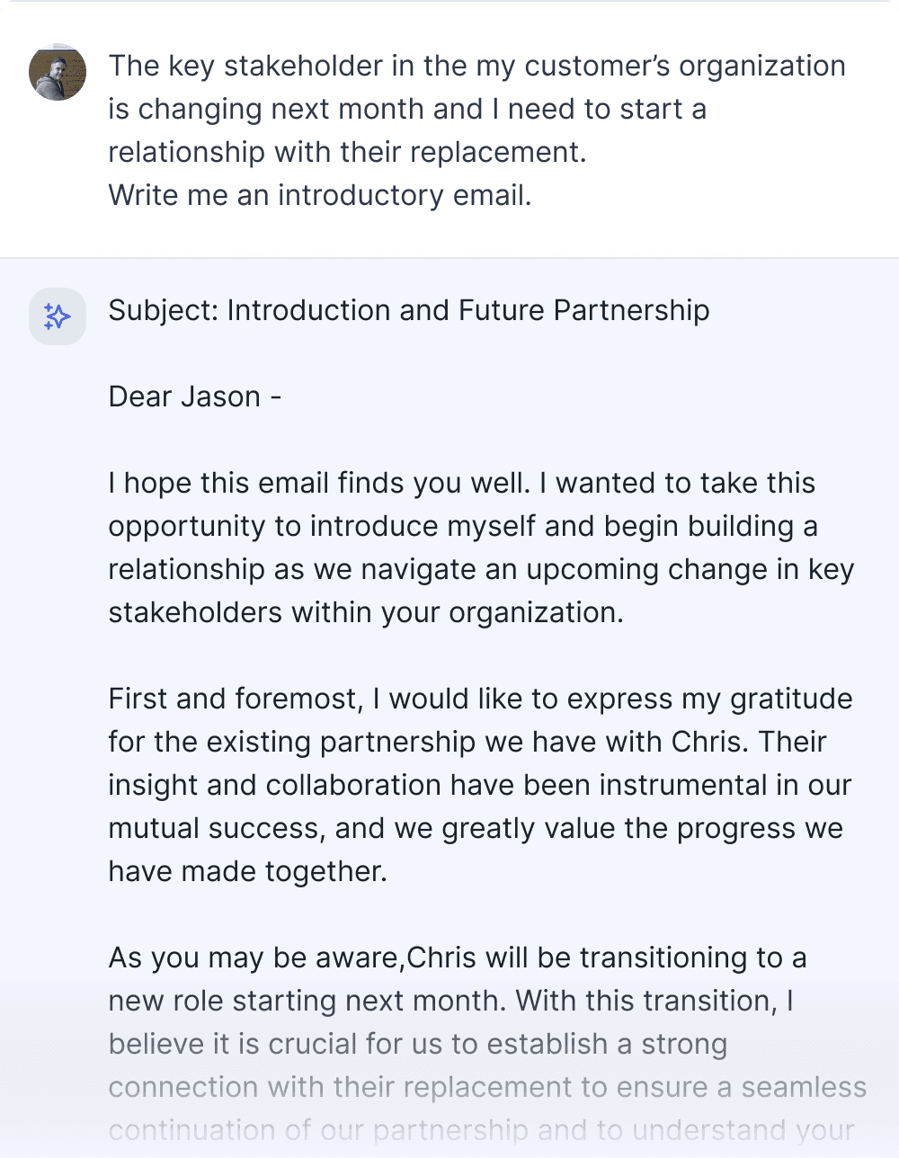Click the 'Write me an introductory email.' line
The height and width of the screenshot is (1158, 899).
click(320, 196)
